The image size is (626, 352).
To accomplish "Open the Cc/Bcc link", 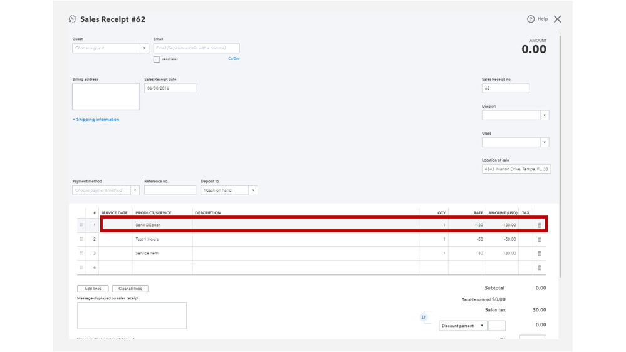I will coord(234,59).
